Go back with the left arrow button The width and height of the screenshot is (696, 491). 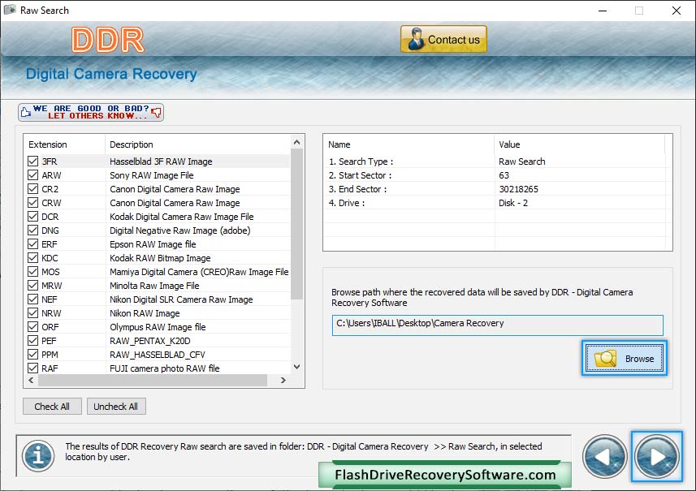click(604, 456)
